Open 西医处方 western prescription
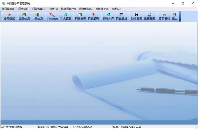Screen dimensions: 198x129 pyautogui.click(x=24, y=17)
